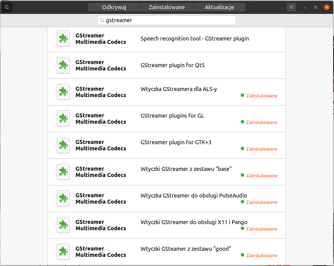Open Wtyczka GStreamer do obsługi PulseAudio entry
Screen dimensions: 334x266
(x=167, y=199)
